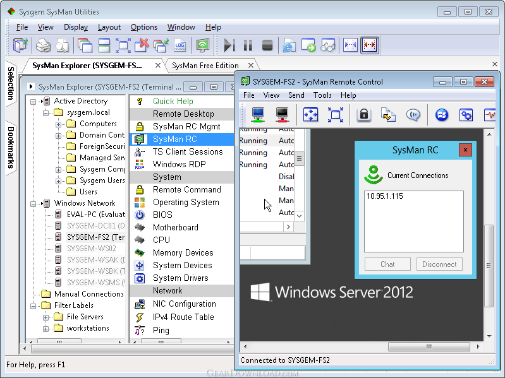
Task: Click the Remote Control horizontal scrollbar thumb
Action: pos(429,347)
